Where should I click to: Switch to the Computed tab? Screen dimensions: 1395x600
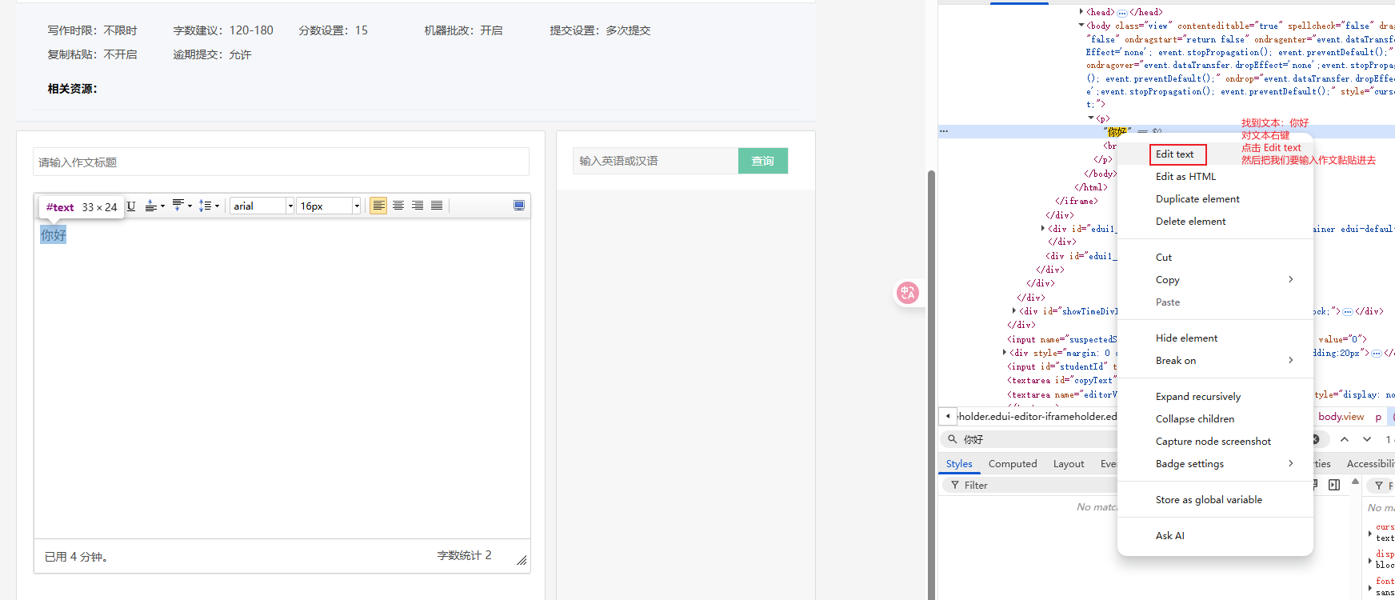(x=1013, y=464)
